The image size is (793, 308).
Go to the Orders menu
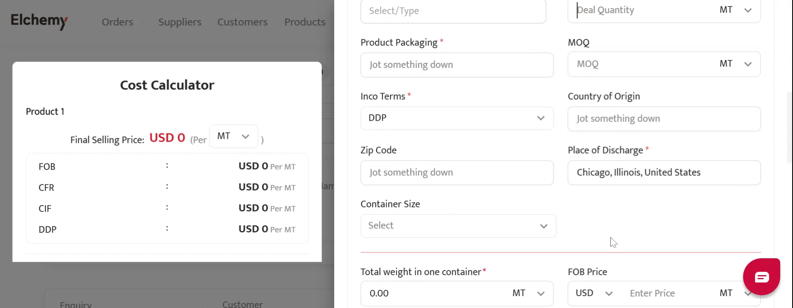117,22
